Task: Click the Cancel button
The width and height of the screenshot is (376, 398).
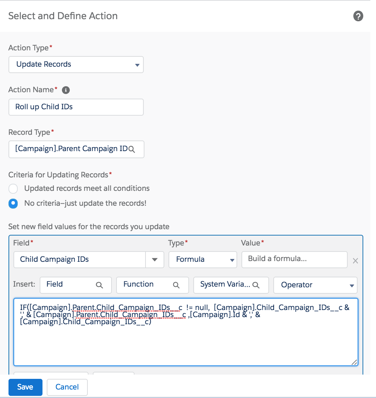Action: coord(67,387)
